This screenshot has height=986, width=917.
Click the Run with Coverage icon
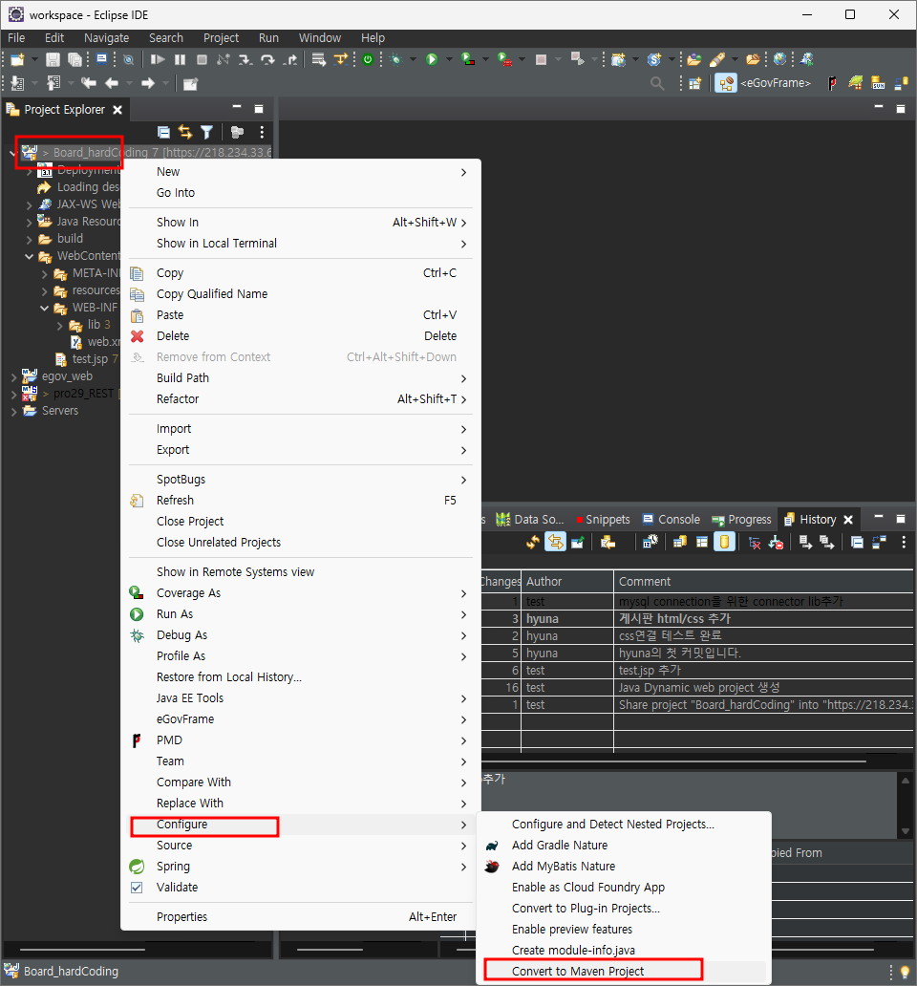[x=468, y=60]
